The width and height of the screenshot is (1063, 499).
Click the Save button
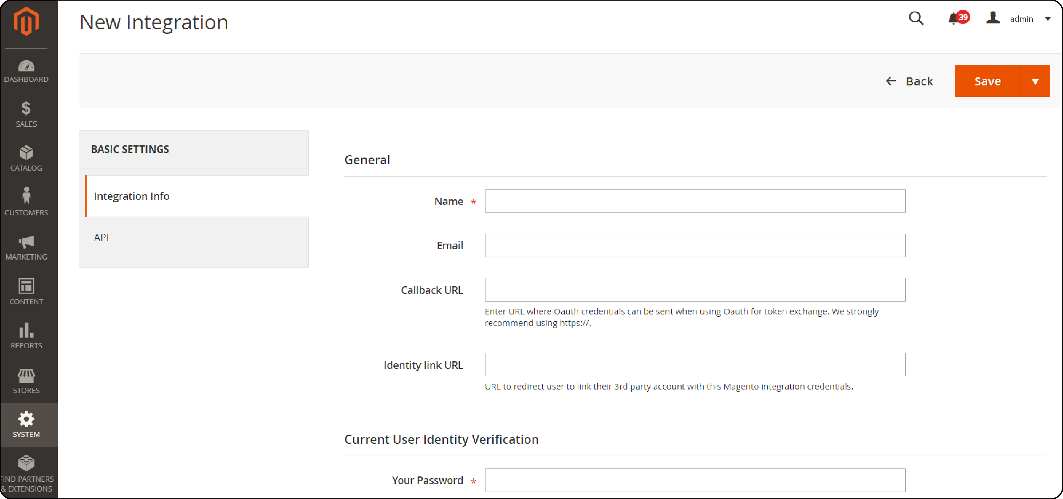(x=988, y=81)
